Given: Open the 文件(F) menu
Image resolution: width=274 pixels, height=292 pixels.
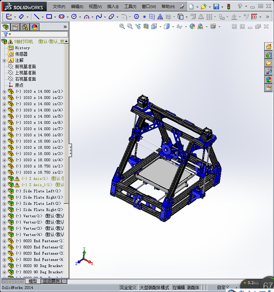Looking at the screenshot, I should 59,7.
